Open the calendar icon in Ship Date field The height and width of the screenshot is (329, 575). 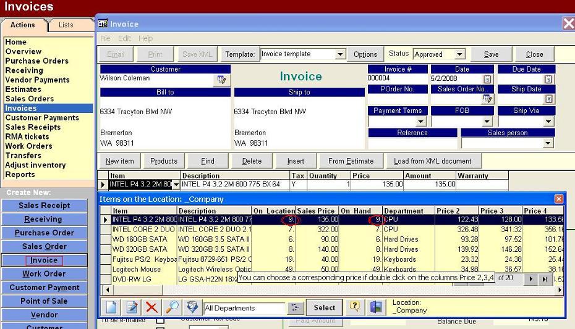[x=548, y=98]
